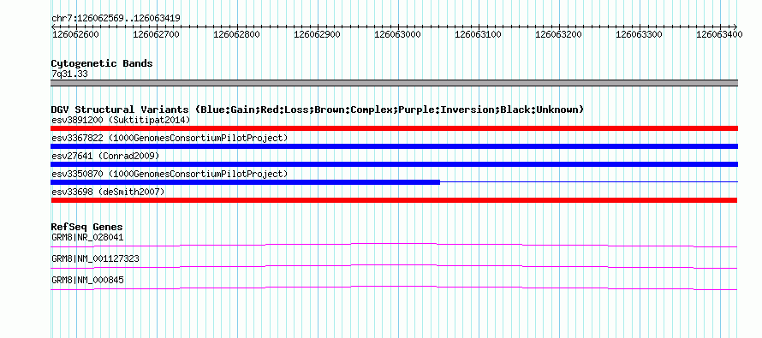Open variant label esv3350870

tap(170, 174)
